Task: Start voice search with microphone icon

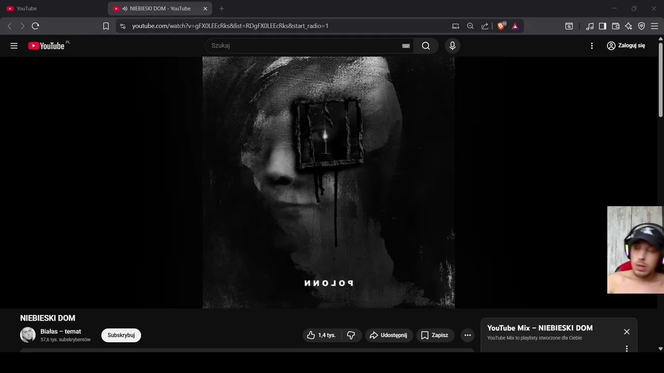Action: (452, 46)
